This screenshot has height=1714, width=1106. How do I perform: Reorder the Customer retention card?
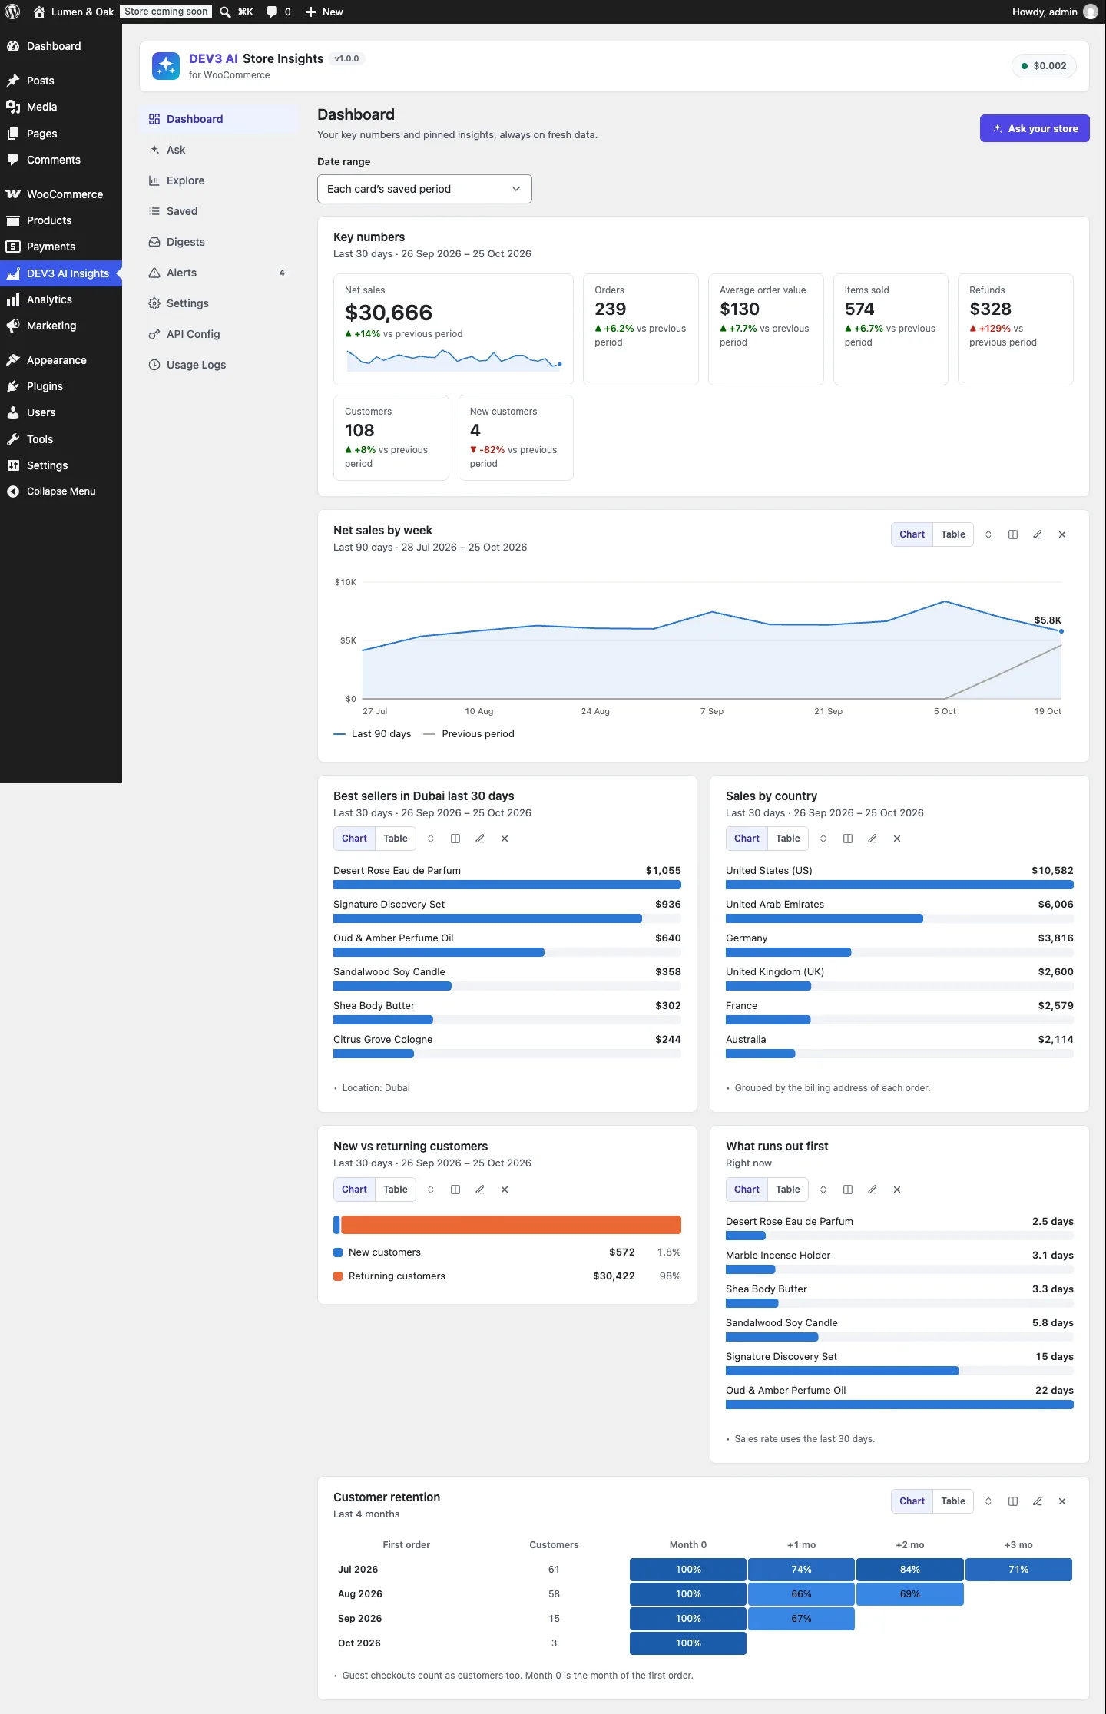click(x=988, y=1501)
